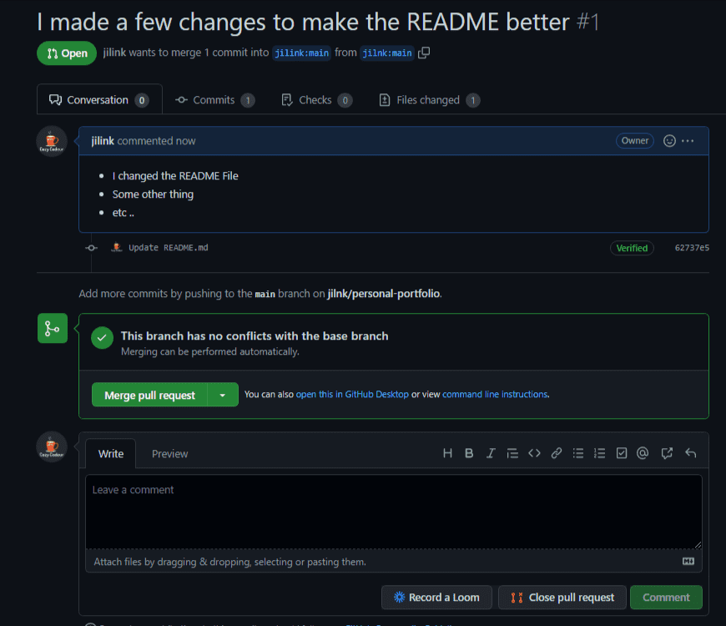726x626 pixels.
Task: Add a task list checkbox icon
Action: pyautogui.click(x=622, y=453)
